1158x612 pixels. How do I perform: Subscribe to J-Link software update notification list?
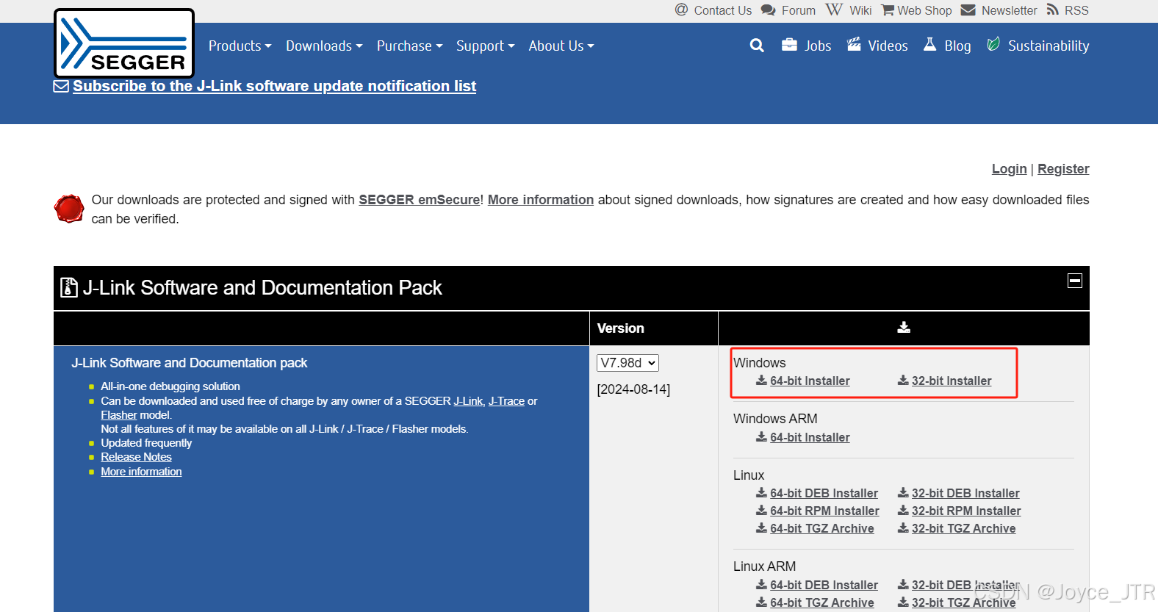(x=274, y=86)
